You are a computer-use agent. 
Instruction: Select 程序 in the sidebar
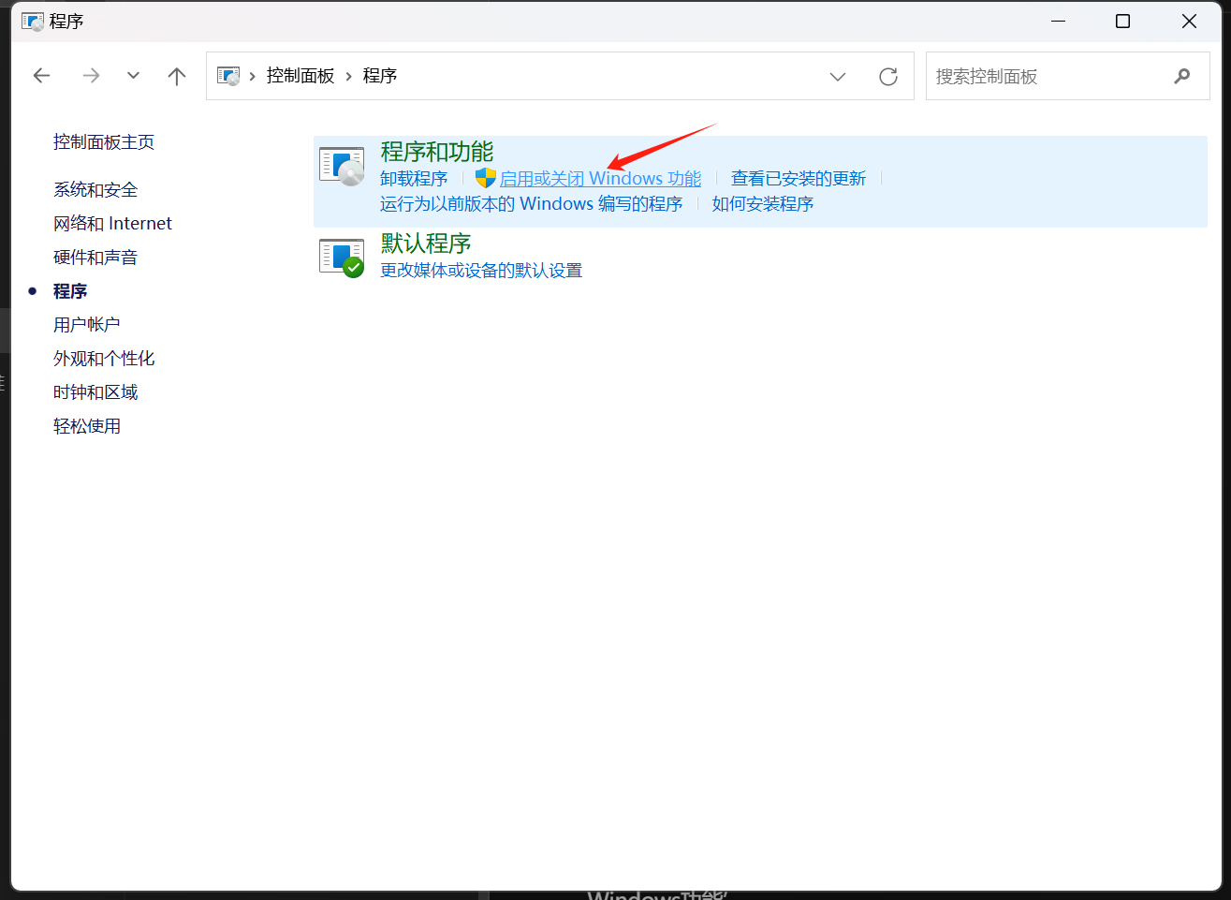[x=70, y=291]
